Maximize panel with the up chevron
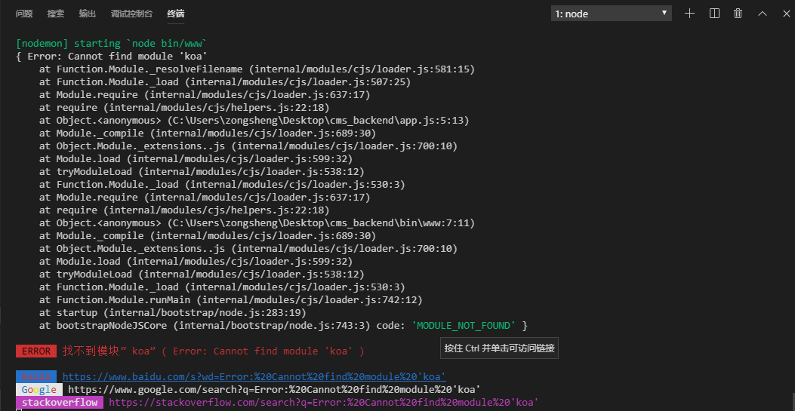Viewport: 795px width, 411px height. coord(762,14)
